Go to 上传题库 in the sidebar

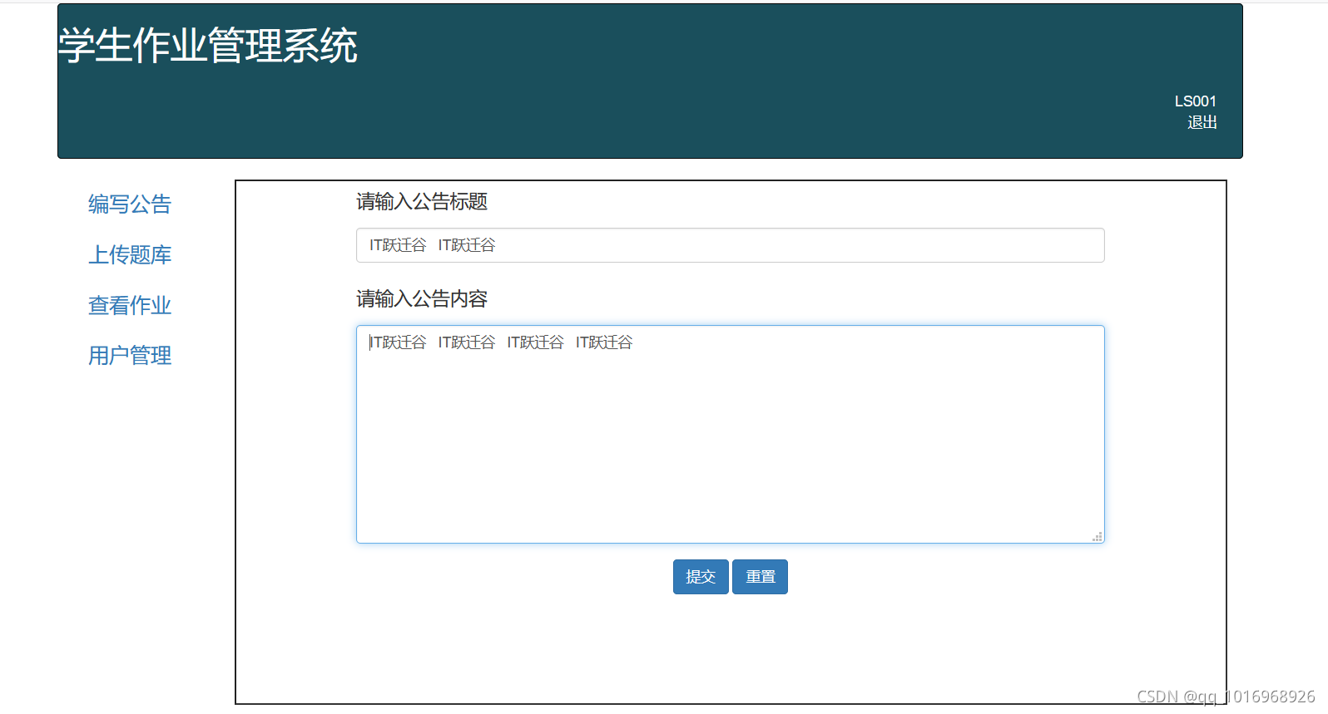point(130,254)
